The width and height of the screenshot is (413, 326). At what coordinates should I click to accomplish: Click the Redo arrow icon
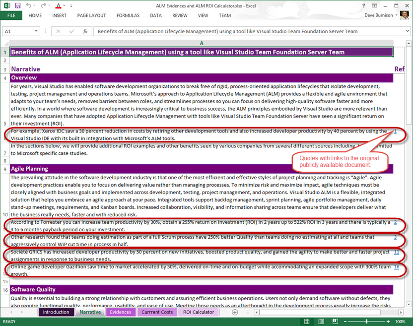click(x=43, y=5)
